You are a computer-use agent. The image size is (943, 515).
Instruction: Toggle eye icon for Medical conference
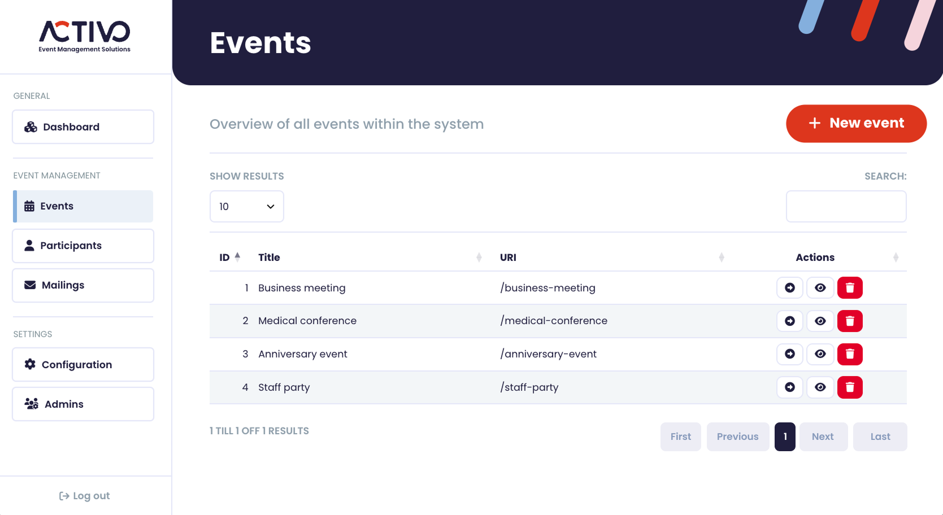coord(820,321)
